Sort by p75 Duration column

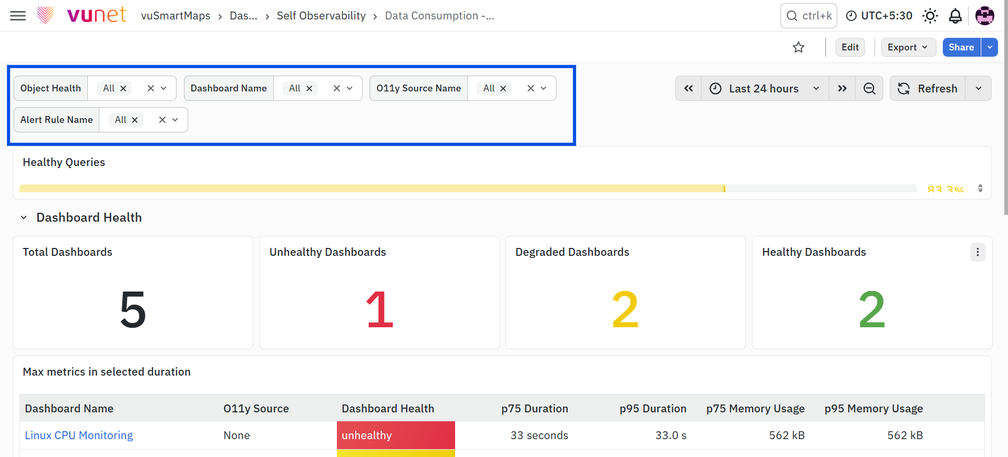click(x=534, y=409)
